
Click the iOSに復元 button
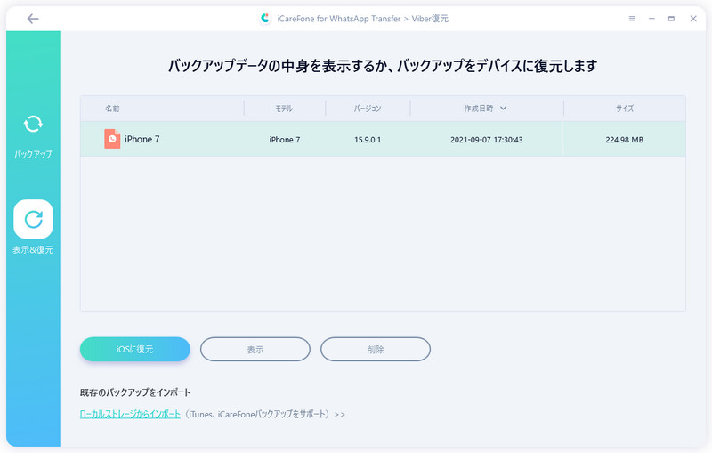coord(135,349)
